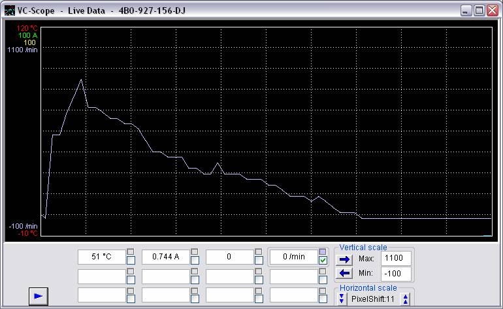
Task: Click the double down arrows beside PixelShift
Action: [342, 299]
